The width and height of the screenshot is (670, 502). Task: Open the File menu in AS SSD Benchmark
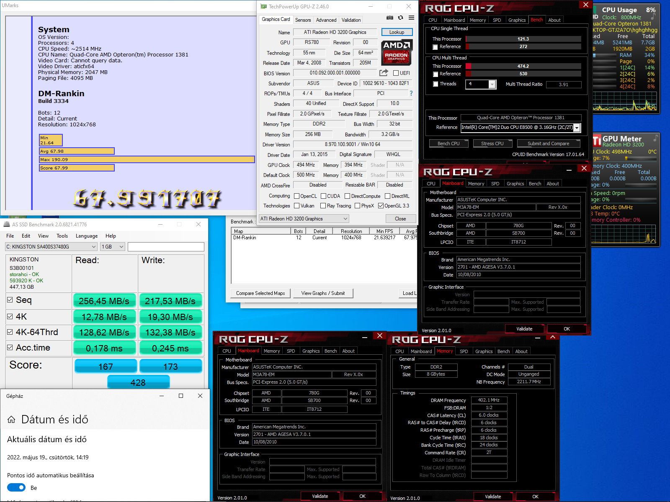pyautogui.click(x=10, y=236)
